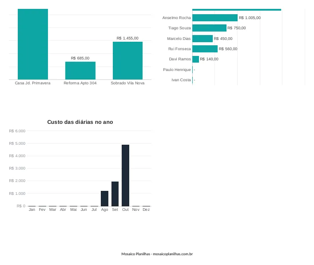Select the Out month label
The width and height of the screenshot is (314, 265).
[x=125, y=210]
